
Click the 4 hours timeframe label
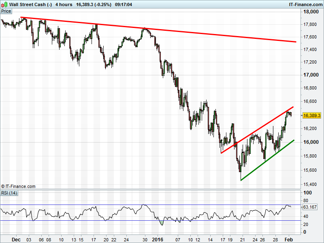64,4
